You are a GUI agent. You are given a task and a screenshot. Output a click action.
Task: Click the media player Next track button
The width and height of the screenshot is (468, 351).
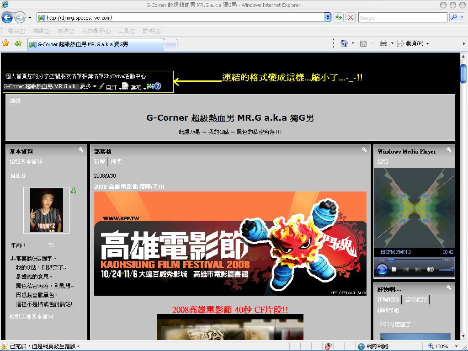tap(418, 270)
